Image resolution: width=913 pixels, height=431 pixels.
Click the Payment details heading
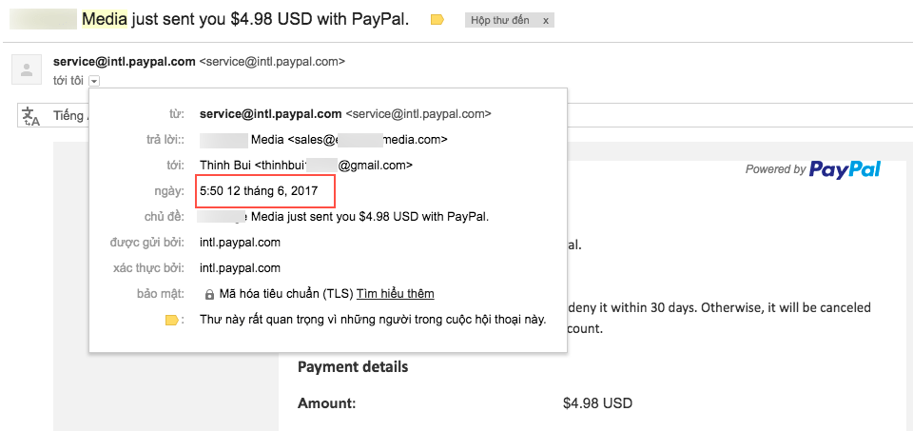[353, 367]
